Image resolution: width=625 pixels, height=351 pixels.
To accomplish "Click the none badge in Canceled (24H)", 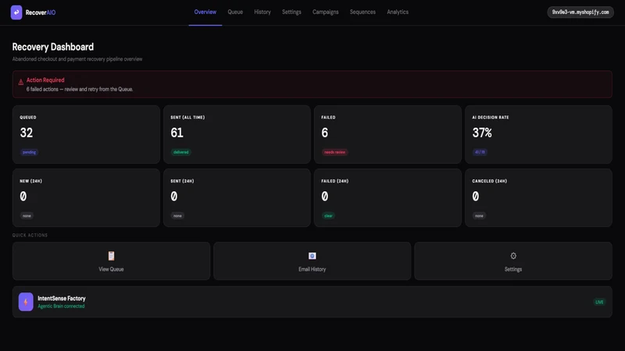I will point(479,216).
